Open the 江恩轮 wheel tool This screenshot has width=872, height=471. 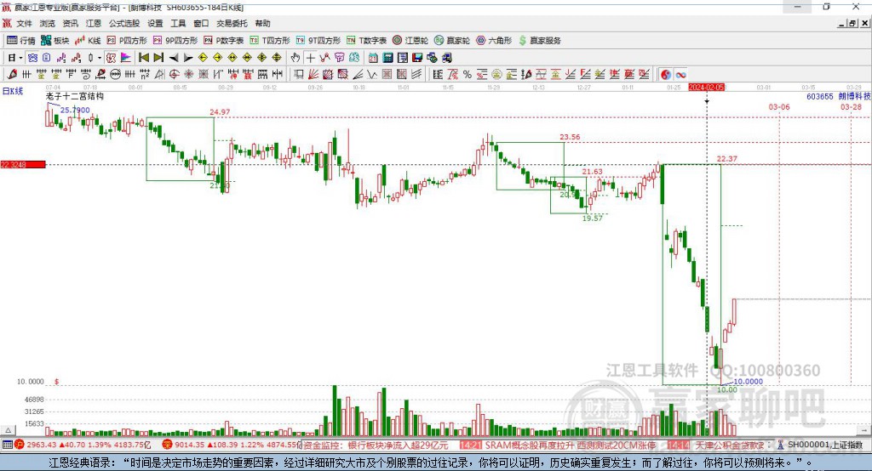pyautogui.click(x=410, y=41)
